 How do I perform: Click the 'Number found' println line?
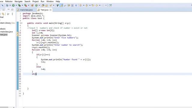[66, 59]
